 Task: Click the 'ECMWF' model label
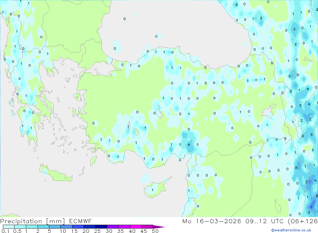tap(80, 221)
